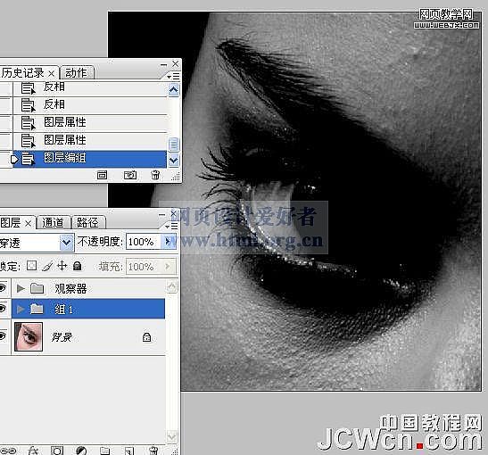The image size is (488, 455).
Task: Create a new layer icon
Action: 129,451
